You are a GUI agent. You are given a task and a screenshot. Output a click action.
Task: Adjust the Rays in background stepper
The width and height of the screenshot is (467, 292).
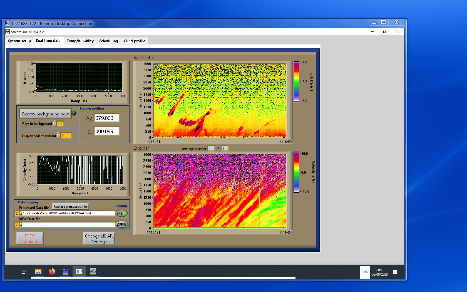pos(55,124)
